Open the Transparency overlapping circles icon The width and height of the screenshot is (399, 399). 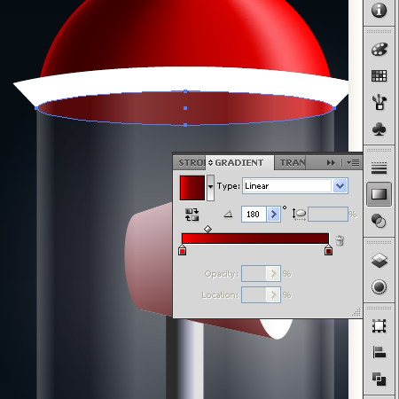point(379,221)
